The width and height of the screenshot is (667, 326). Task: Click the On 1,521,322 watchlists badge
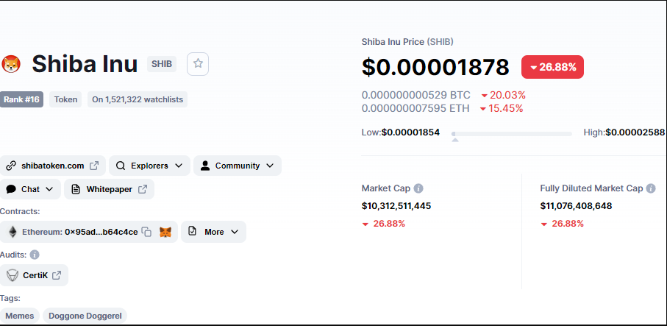tap(138, 99)
